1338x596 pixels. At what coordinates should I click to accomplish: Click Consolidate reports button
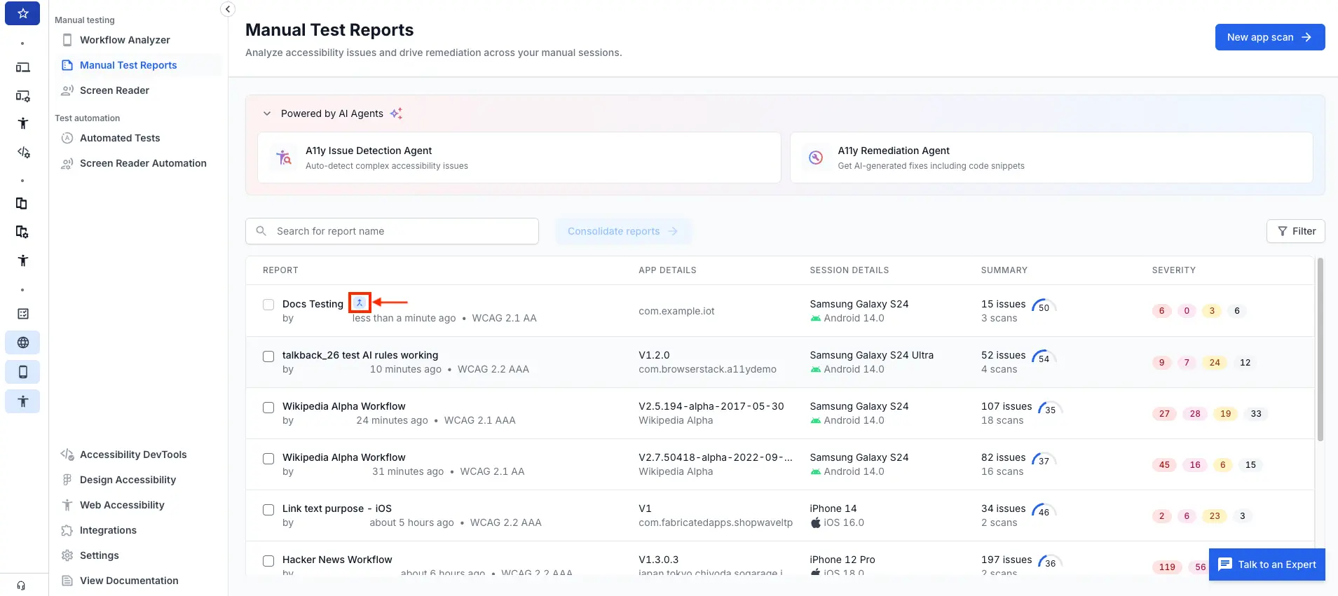(623, 231)
